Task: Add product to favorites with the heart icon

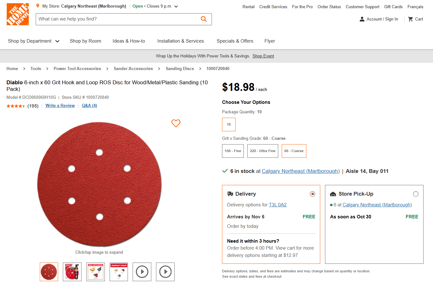Action: [176, 123]
